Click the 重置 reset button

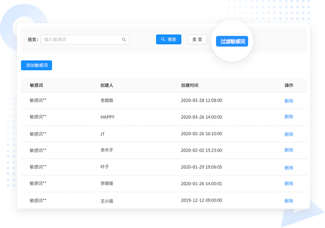coord(197,40)
